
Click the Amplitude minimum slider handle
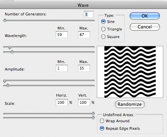[x=4, y=81]
